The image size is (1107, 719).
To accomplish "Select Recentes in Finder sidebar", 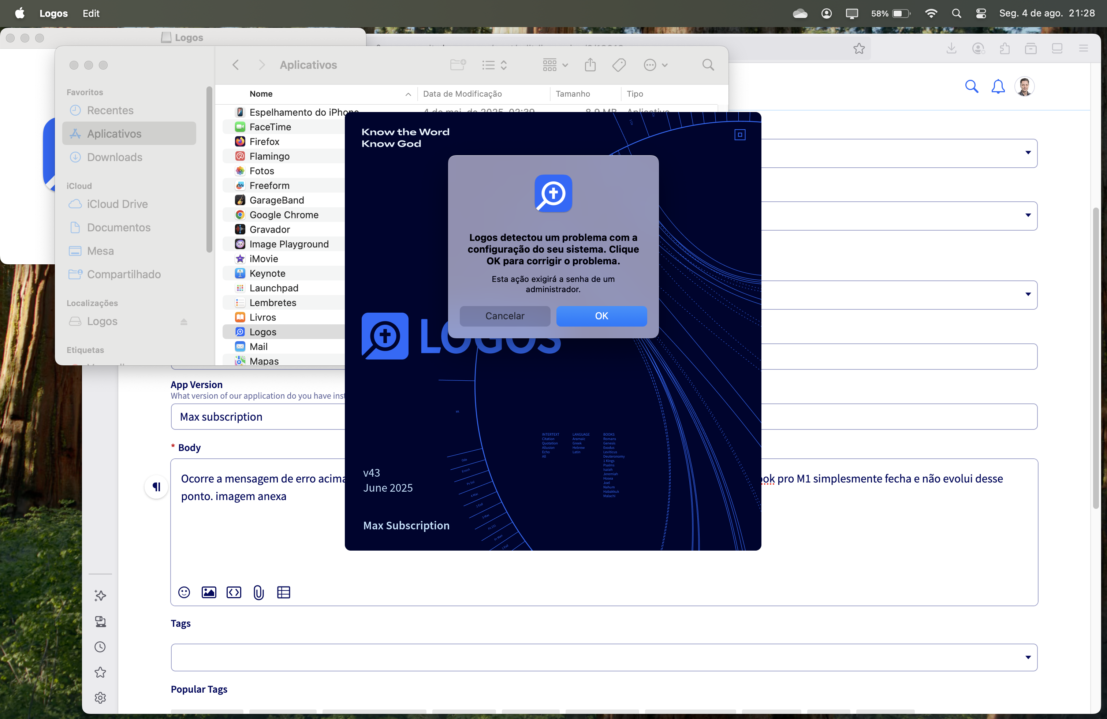I will point(129,110).
